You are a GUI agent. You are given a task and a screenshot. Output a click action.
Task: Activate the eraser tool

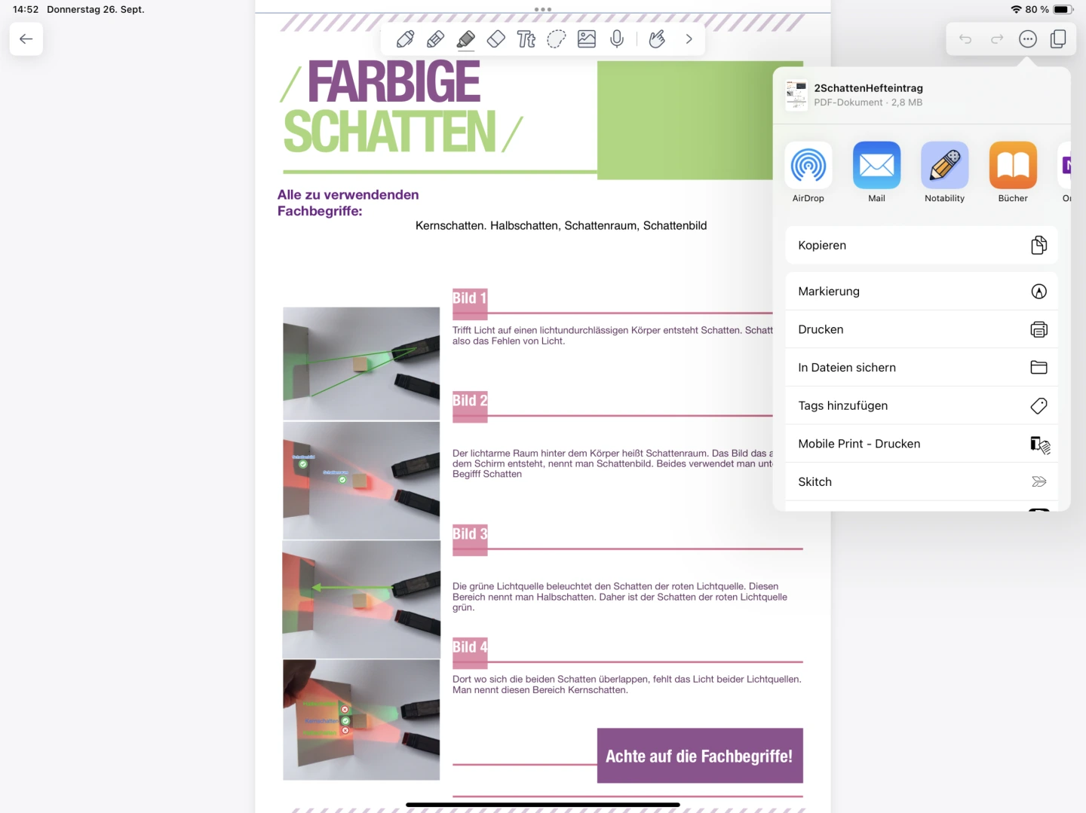coord(496,39)
